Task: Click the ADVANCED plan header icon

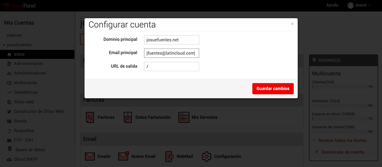Action: click(x=314, y=60)
